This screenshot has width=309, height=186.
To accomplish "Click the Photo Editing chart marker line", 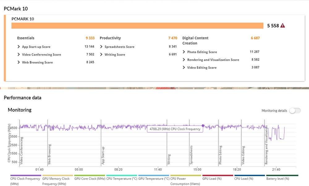I will pyautogui.click(x=218, y=143).
